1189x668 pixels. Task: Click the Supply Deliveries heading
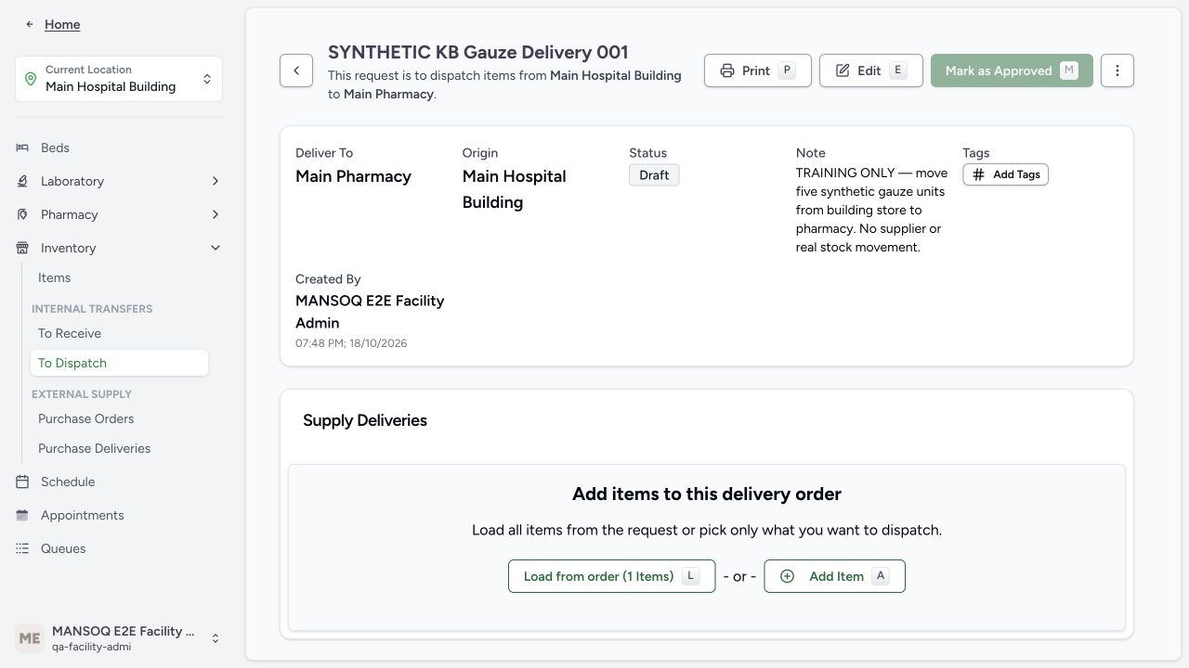point(365,420)
